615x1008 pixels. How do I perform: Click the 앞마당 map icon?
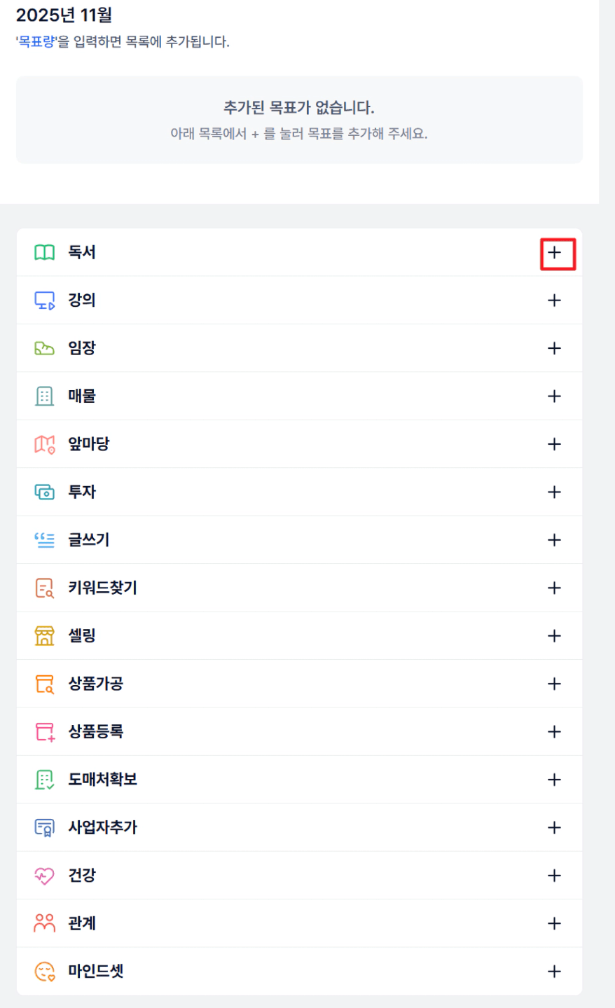pos(45,444)
